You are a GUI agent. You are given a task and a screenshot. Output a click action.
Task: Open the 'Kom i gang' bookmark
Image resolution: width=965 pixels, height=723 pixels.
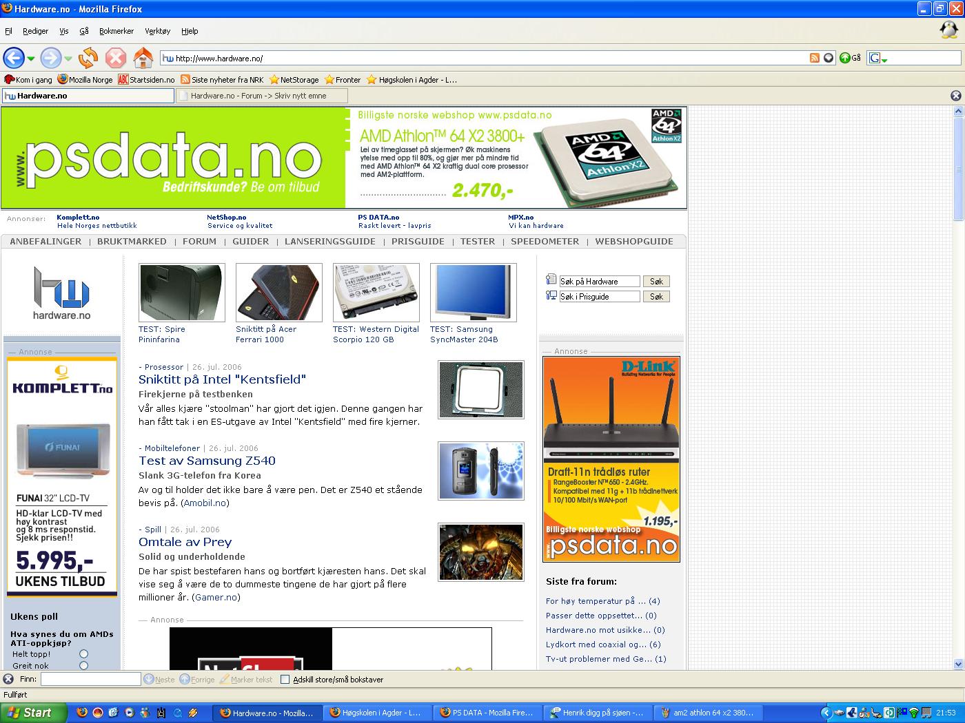coord(28,79)
